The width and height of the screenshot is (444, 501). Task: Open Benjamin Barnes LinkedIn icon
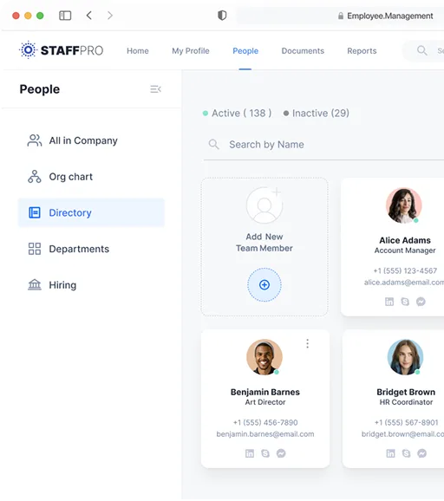pos(250,453)
